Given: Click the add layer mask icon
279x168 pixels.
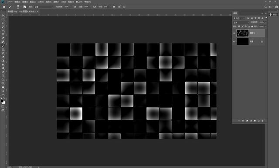Looking at the screenshot, I should coord(247,121).
